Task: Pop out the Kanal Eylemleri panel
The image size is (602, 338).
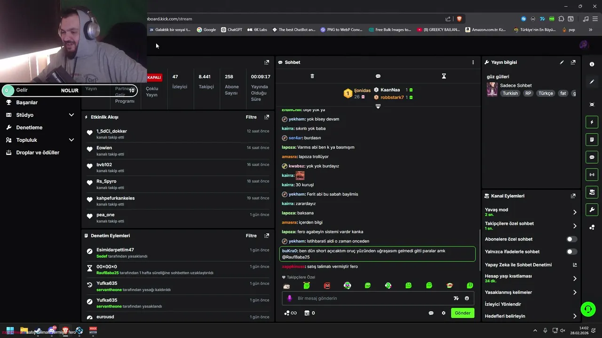Action: 573,196
